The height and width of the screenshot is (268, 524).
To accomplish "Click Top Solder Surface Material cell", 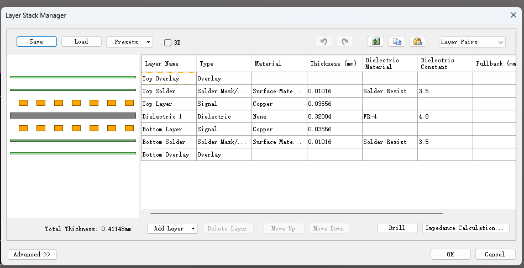I will pyautogui.click(x=279, y=91).
